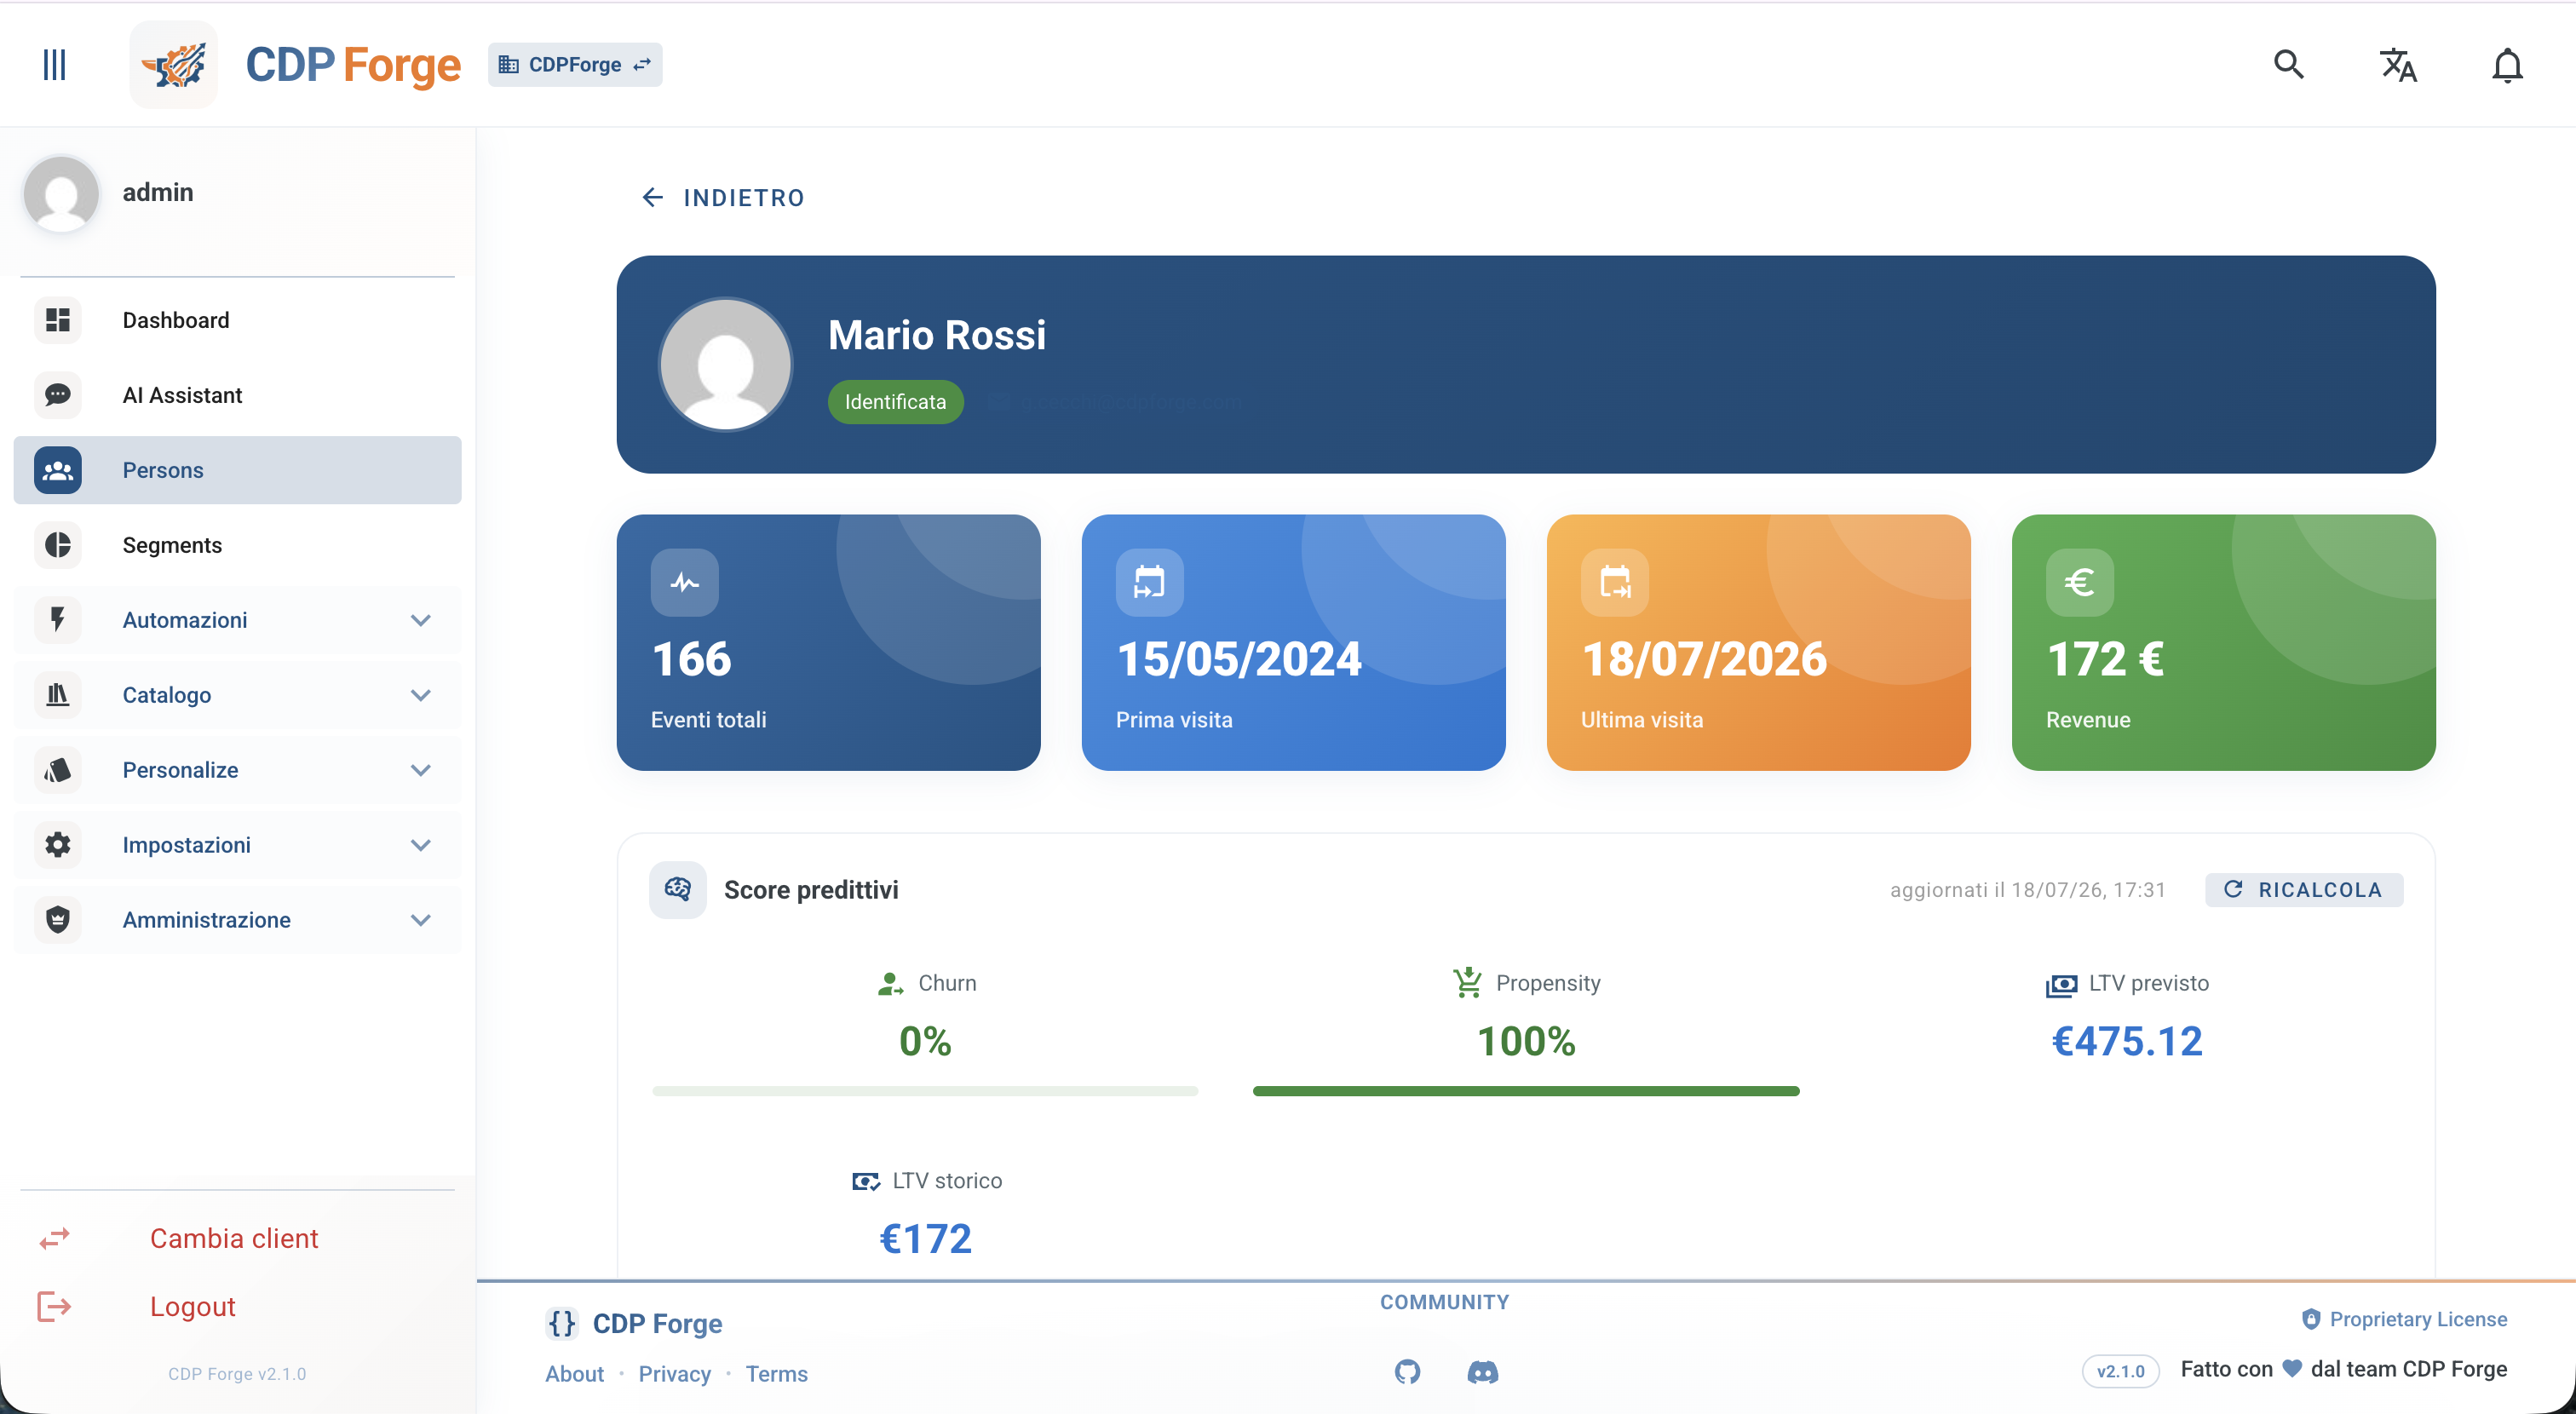Viewport: 2576px width, 1414px height.
Task: Expand the Catalogo chevron
Action: (421, 696)
